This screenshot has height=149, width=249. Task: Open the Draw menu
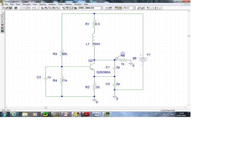click(18, 4)
